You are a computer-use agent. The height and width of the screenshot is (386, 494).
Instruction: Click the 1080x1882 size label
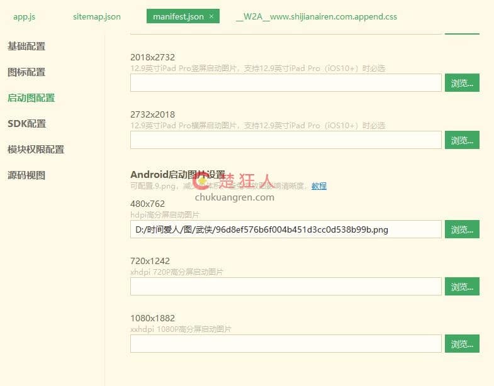coord(152,318)
